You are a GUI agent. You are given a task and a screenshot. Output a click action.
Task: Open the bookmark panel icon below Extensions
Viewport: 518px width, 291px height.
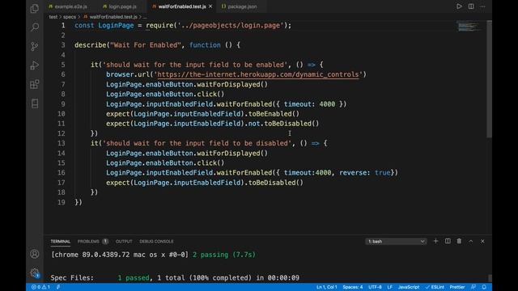click(34, 103)
